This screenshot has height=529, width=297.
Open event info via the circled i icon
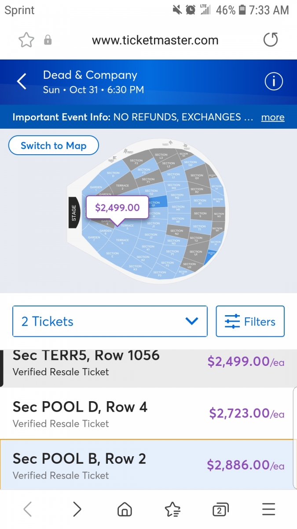pyautogui.click(x=273, y=82)
